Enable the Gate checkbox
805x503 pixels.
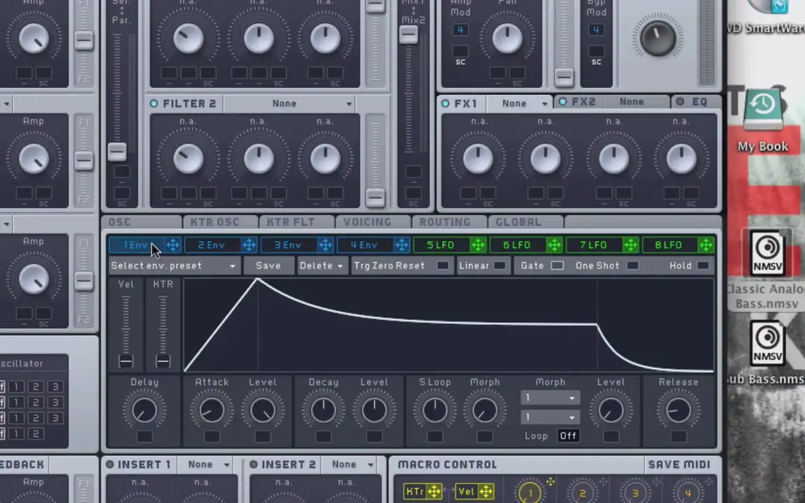tap(557, 266)
